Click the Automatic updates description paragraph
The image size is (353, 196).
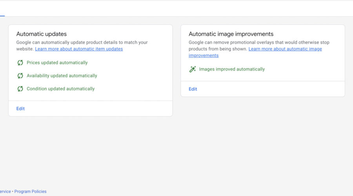[x=82, y=42]
